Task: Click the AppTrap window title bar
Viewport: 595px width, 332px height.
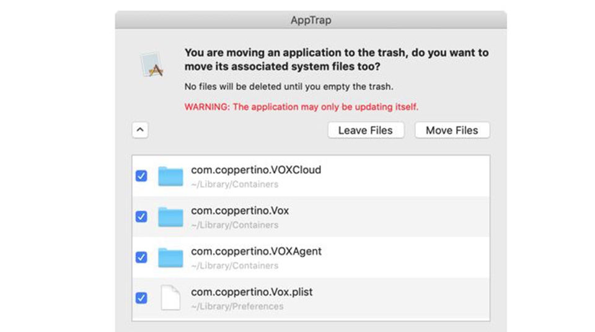Action: coord(311,20)
